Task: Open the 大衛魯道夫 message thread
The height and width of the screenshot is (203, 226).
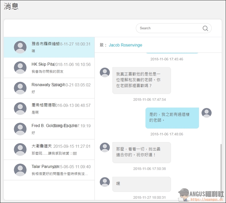Action: 61,150
